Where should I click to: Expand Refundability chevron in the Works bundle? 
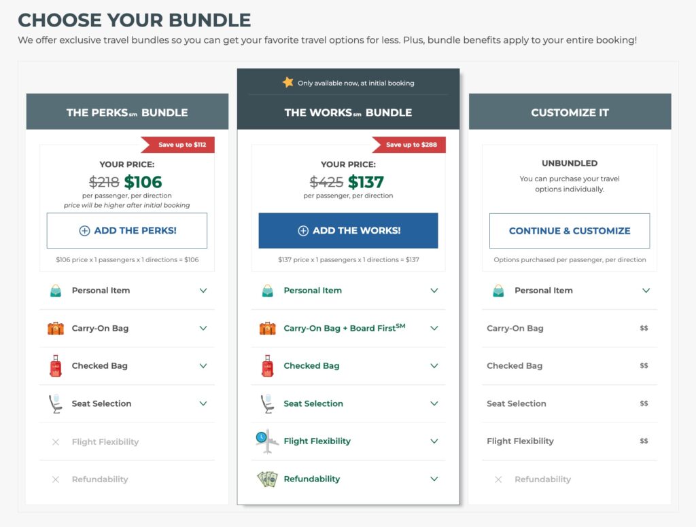pyautogui.click(x=434, y=479)
